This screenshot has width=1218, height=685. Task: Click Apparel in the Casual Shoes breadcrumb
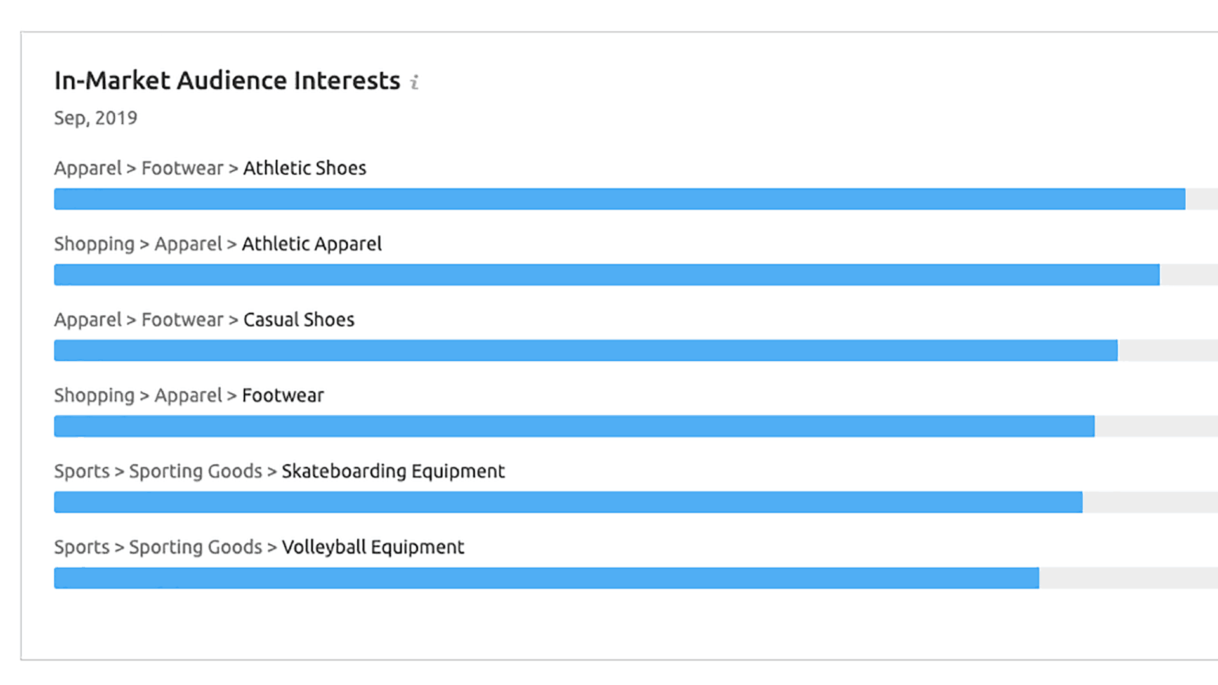click(88, 320)
